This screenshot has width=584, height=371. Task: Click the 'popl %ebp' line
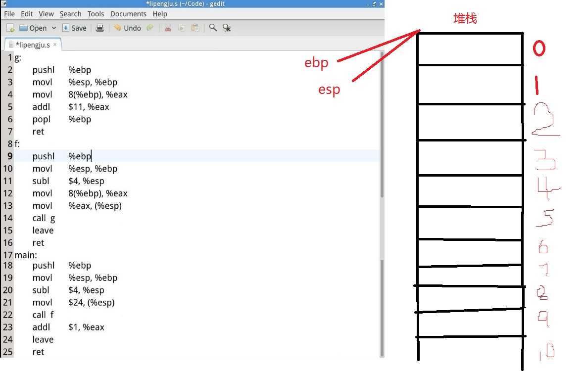click(62, 119)
